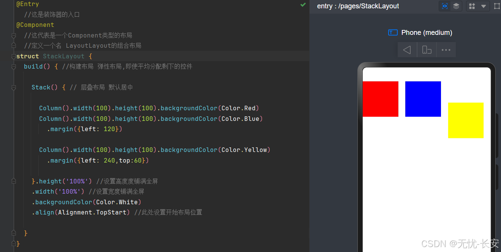Toggle fold marker at struct's final closing brace
The height and width of the screenshot is (252, 501).
[x=14, y=244]
